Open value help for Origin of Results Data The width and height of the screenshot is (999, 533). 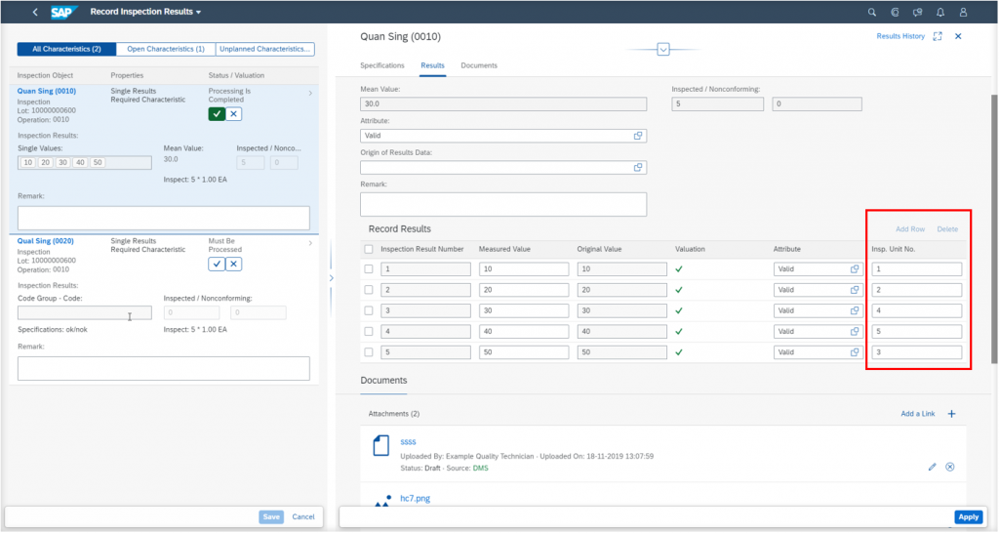(x=638, y=168)
